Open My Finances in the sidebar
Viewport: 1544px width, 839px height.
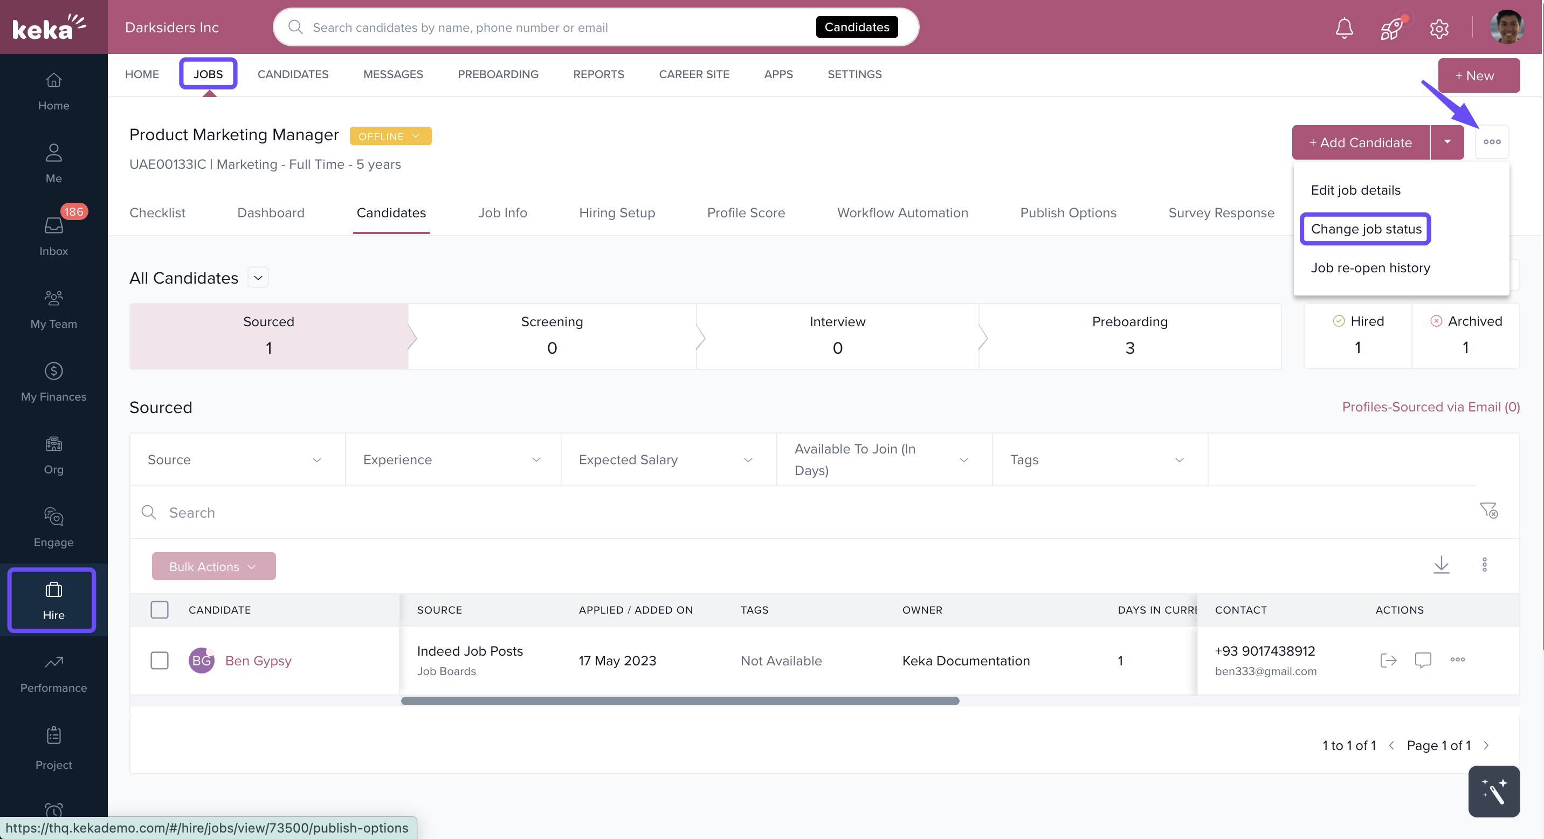[53, 382]
